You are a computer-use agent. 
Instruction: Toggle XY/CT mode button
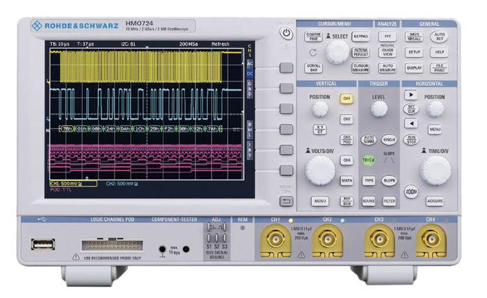319,130
